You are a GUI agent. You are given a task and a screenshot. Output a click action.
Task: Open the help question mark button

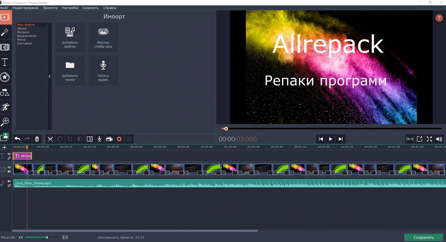439,19
